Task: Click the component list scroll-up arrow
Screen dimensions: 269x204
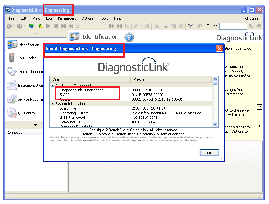Action: pyautogui.click(x=215, y=79)
